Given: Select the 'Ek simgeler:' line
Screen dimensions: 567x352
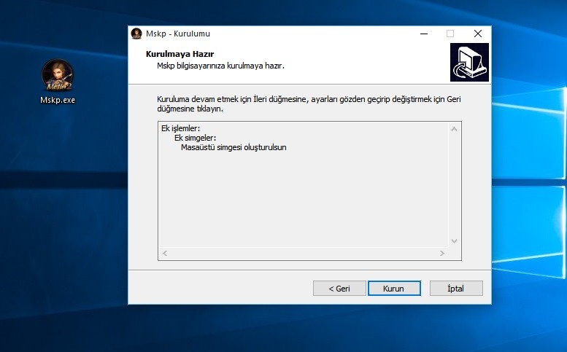Looking at the screenshot, I should (x=196, y=138).
